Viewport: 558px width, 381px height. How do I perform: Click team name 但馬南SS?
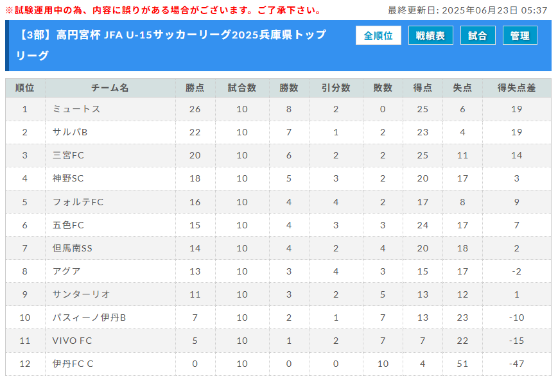click(73, 248)
